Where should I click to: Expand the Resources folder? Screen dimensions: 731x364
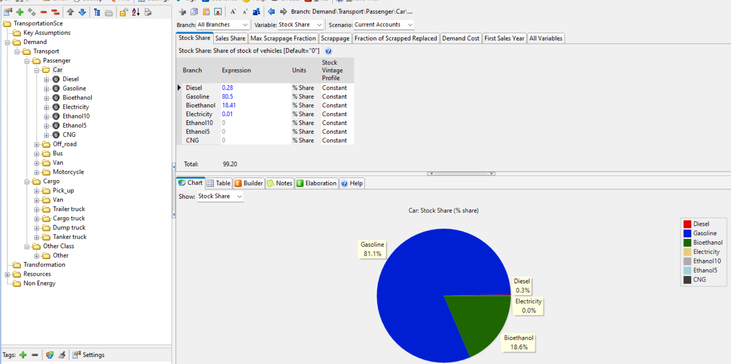tap(7, 274)
